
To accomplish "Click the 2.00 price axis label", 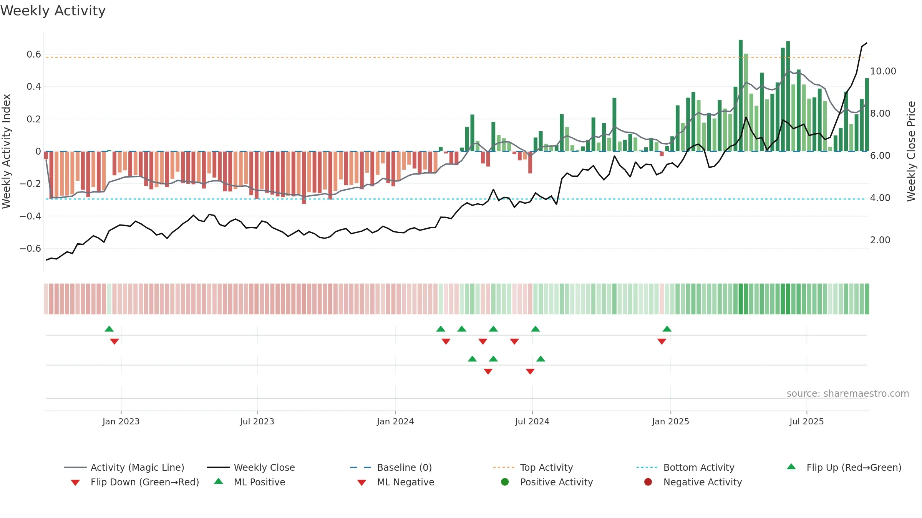I will (x=880, y=240).
